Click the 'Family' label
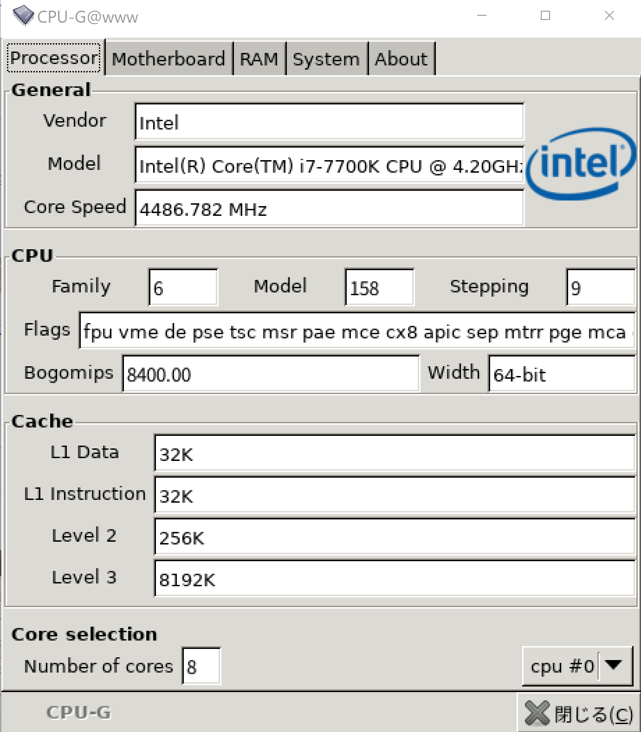This screenshot has width=641, height=732. click(x=81, y=286)
